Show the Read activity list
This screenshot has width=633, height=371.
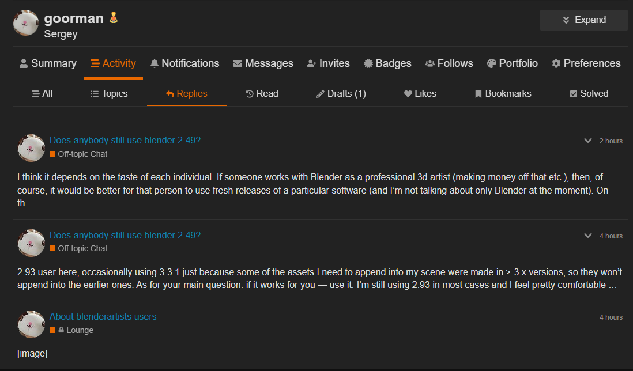[x=262, y=93]
